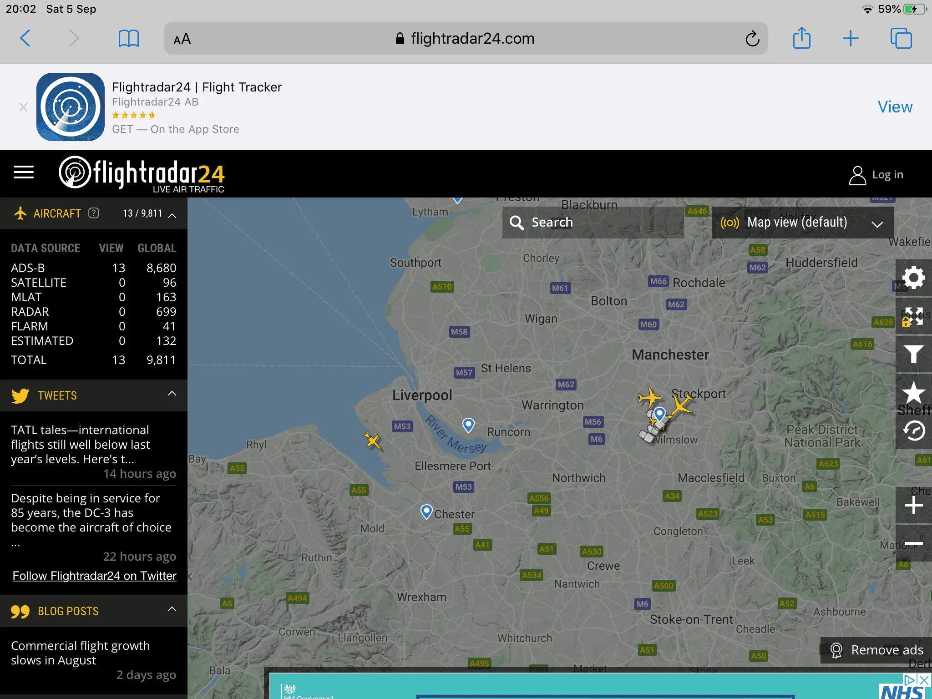Follow Flightradar24 on Twitter link

tap(94, 576)
